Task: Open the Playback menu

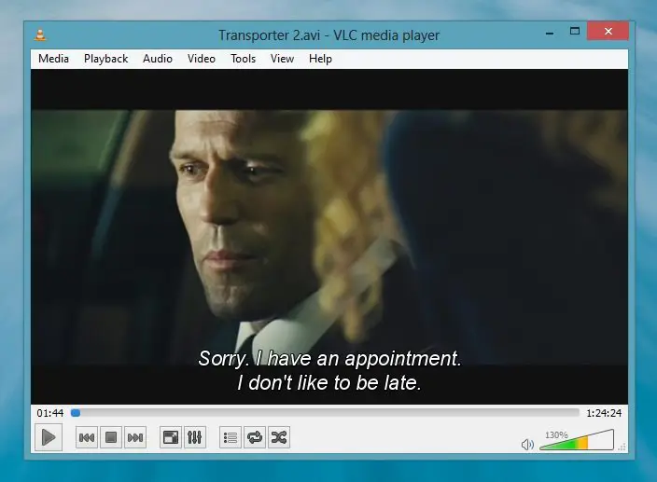Action: pyautogui.click(x=106, y=59)
